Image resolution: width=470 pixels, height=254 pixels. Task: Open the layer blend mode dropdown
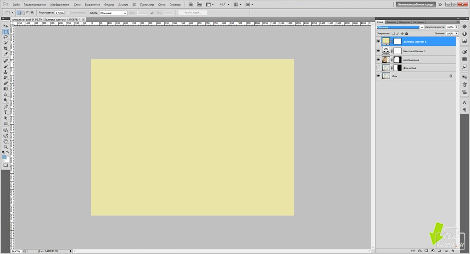point(400,28)
